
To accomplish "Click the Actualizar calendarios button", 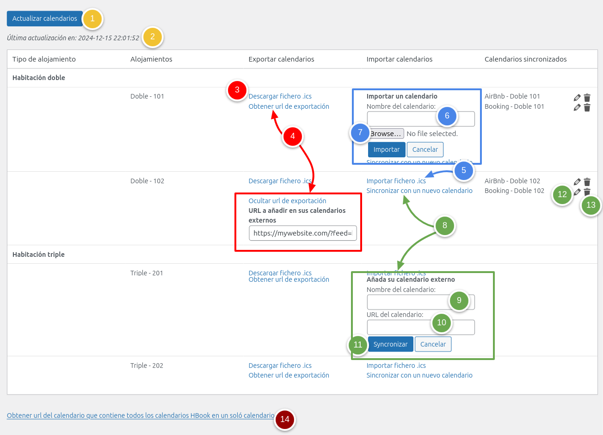I will point(44,19).
